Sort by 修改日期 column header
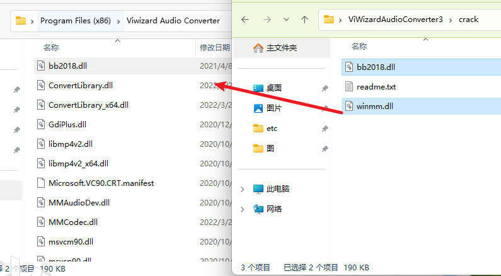The width and height of the screenshot is (501, 276). pos(215,48)
